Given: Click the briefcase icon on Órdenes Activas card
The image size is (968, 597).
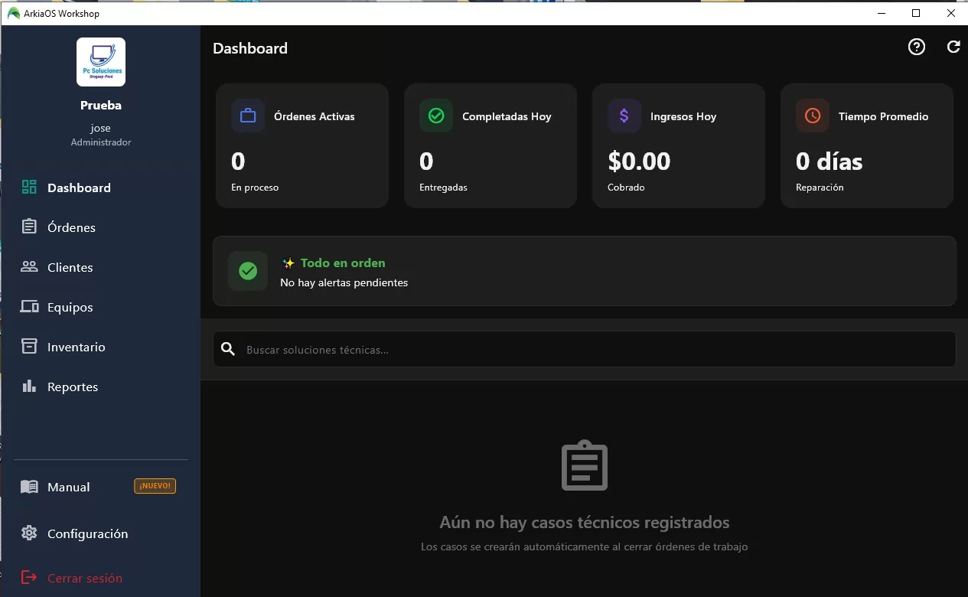Looking at the screenshot, I should coord(248,116).
